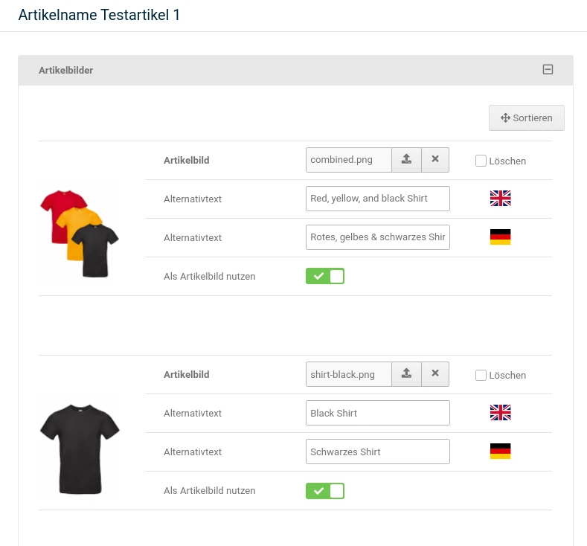
Task: Click the Sortieren button
Action: click(526, 118)
